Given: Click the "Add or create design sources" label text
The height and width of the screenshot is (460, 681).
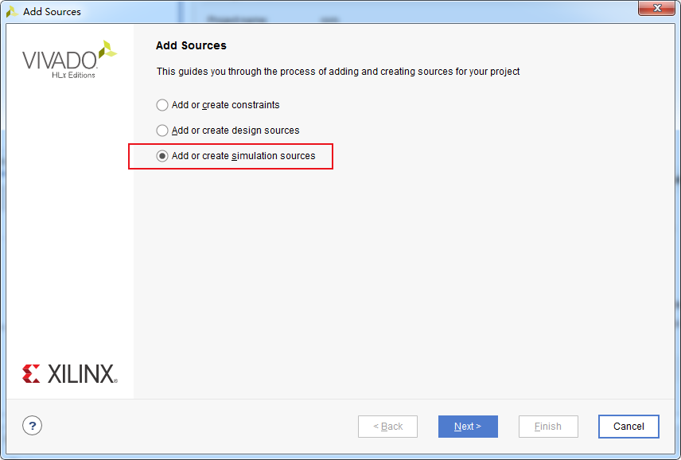Looking at the screenshot, I should (235, 131).
